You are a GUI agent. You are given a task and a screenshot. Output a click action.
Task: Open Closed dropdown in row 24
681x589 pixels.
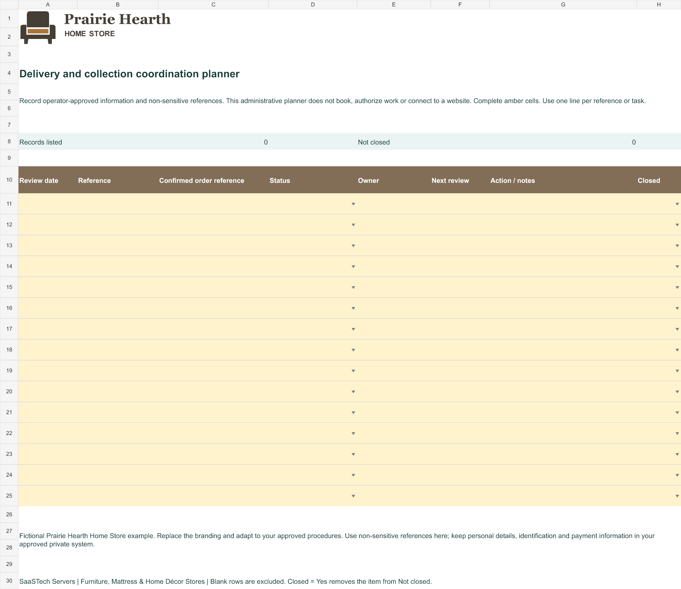[677, 475]
